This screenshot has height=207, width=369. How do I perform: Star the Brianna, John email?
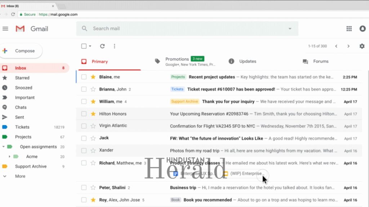pyautogui.click(x=93, y=89)
